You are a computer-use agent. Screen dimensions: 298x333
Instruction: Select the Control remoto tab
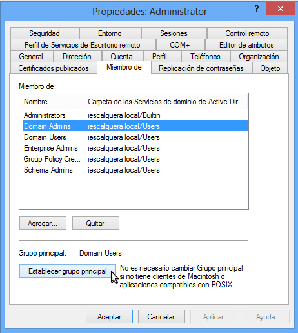coord(247,33)
